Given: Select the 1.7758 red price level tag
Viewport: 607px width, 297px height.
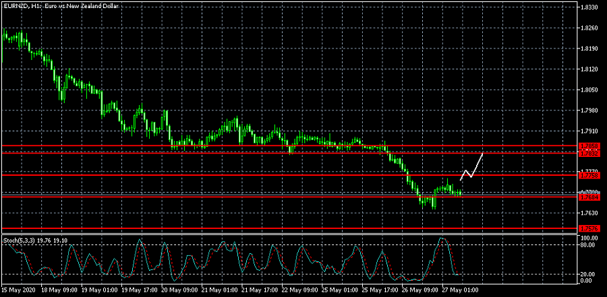Looking at the screenshot, I should 590,176.
